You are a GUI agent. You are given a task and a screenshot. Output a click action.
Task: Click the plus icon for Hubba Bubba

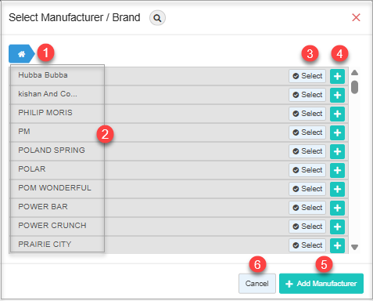[x=337, y=76]
